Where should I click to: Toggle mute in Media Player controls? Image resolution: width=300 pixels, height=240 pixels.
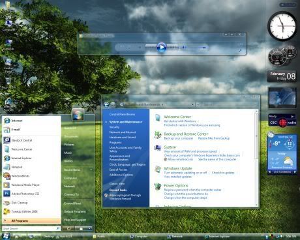(184, 48)
